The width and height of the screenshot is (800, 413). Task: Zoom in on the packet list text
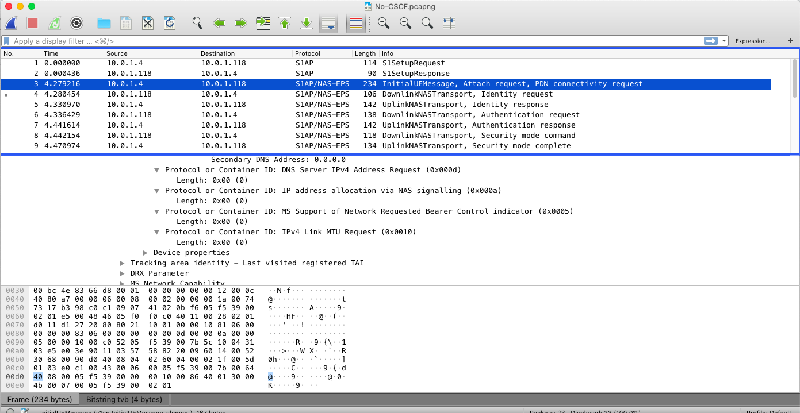pos(383,22)
